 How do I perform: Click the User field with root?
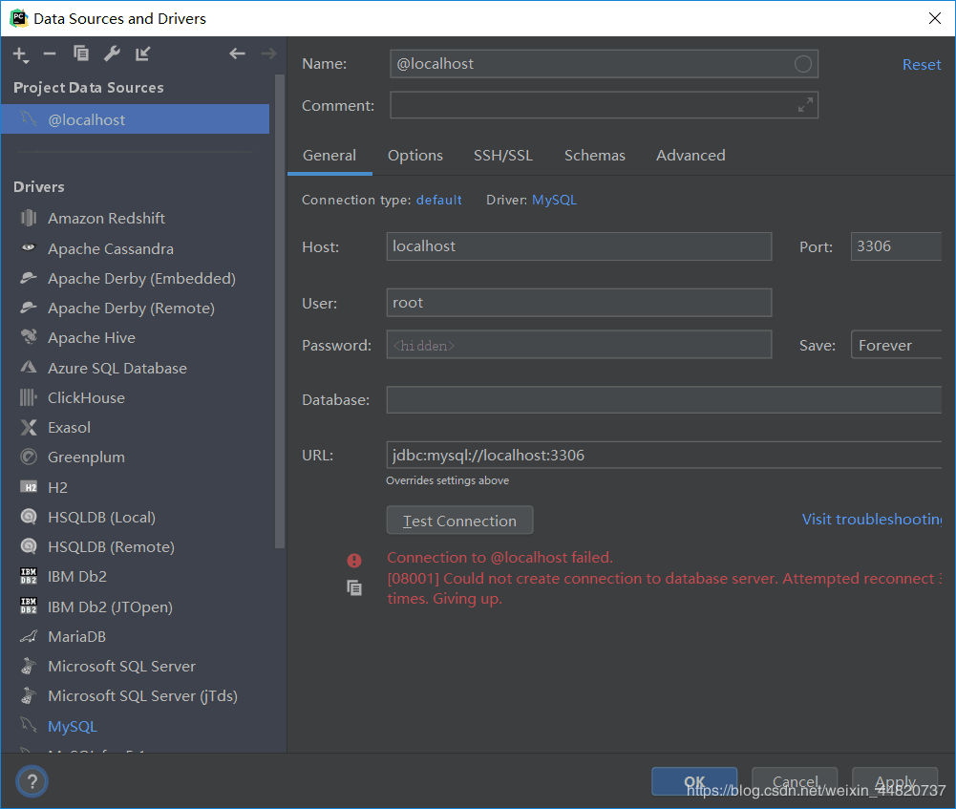579,303
